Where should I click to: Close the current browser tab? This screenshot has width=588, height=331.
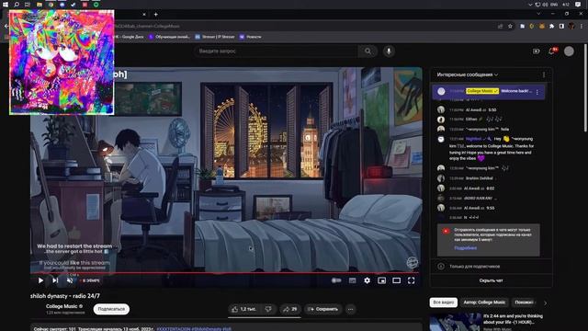click(144, 15)
